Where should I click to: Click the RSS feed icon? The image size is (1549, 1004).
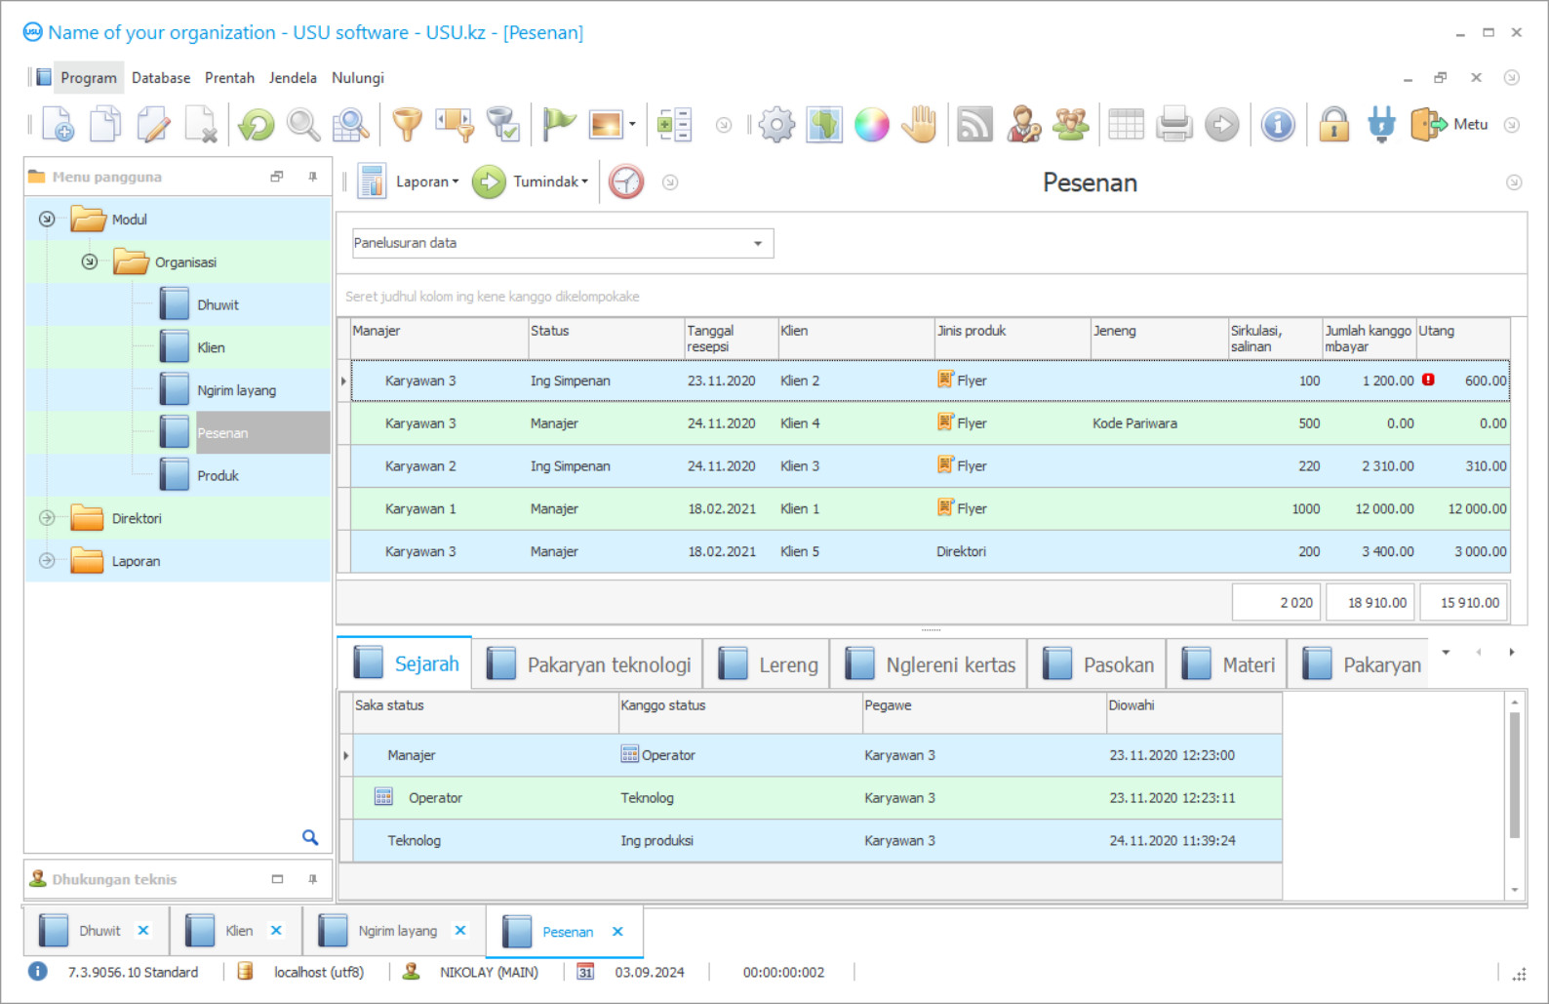[x=973, y=125]
